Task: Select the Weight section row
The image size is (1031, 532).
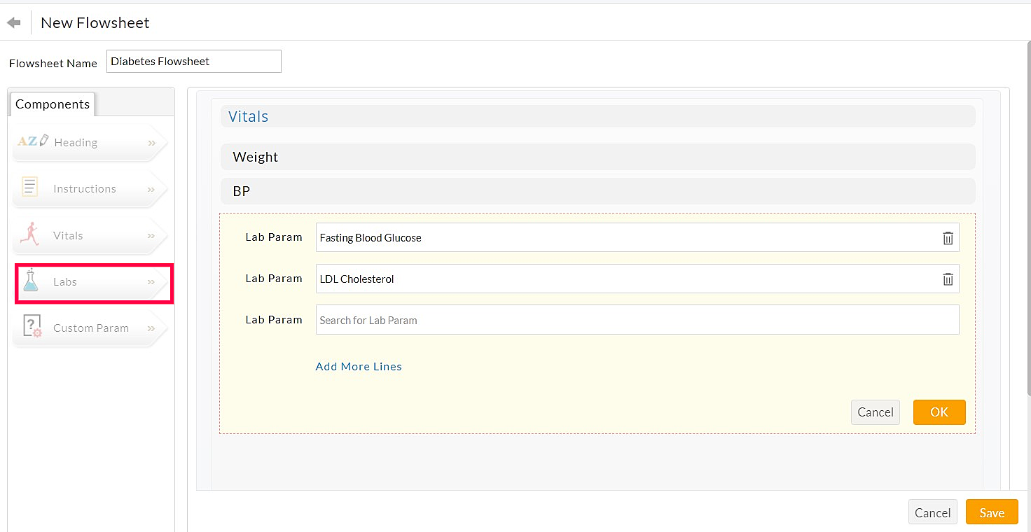Action: (x=597, y=157)
